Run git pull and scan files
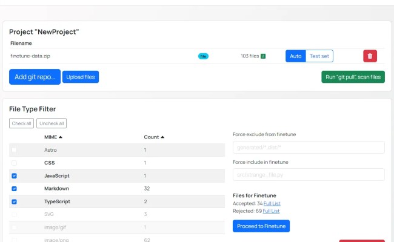Screen dimensions: 394x242 pos(353,77)
